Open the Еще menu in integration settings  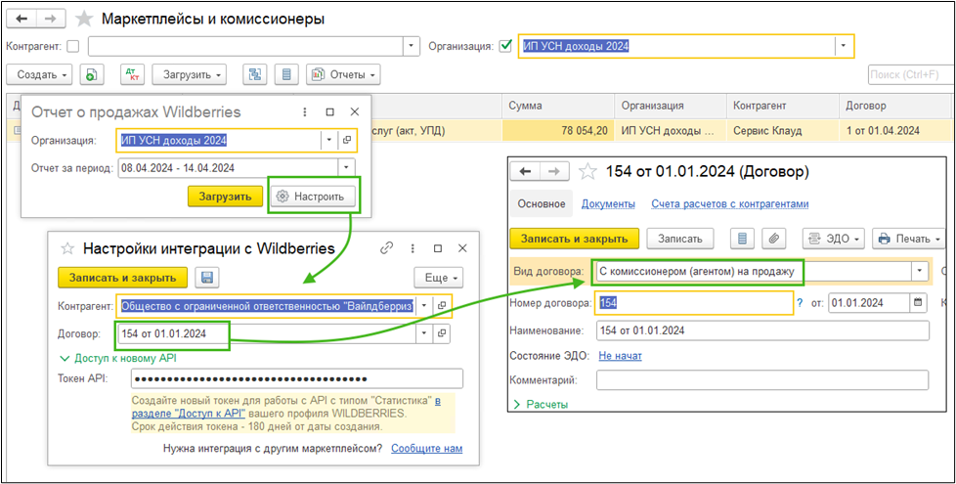point(438,278)
